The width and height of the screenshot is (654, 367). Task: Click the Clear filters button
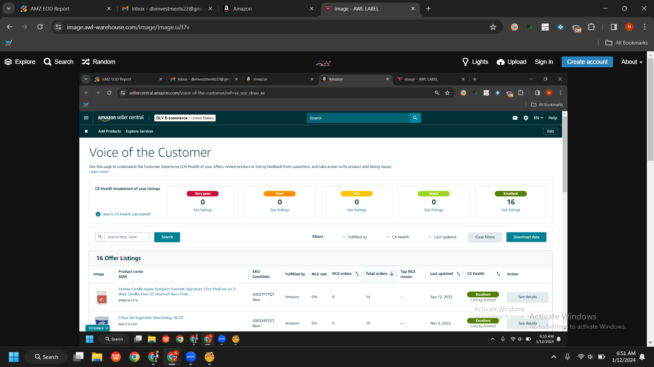coord(485,237)
